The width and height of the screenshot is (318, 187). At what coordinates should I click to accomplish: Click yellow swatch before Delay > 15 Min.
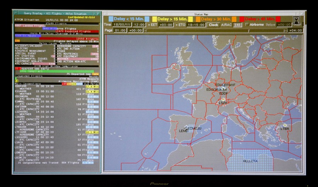point(155,19)
